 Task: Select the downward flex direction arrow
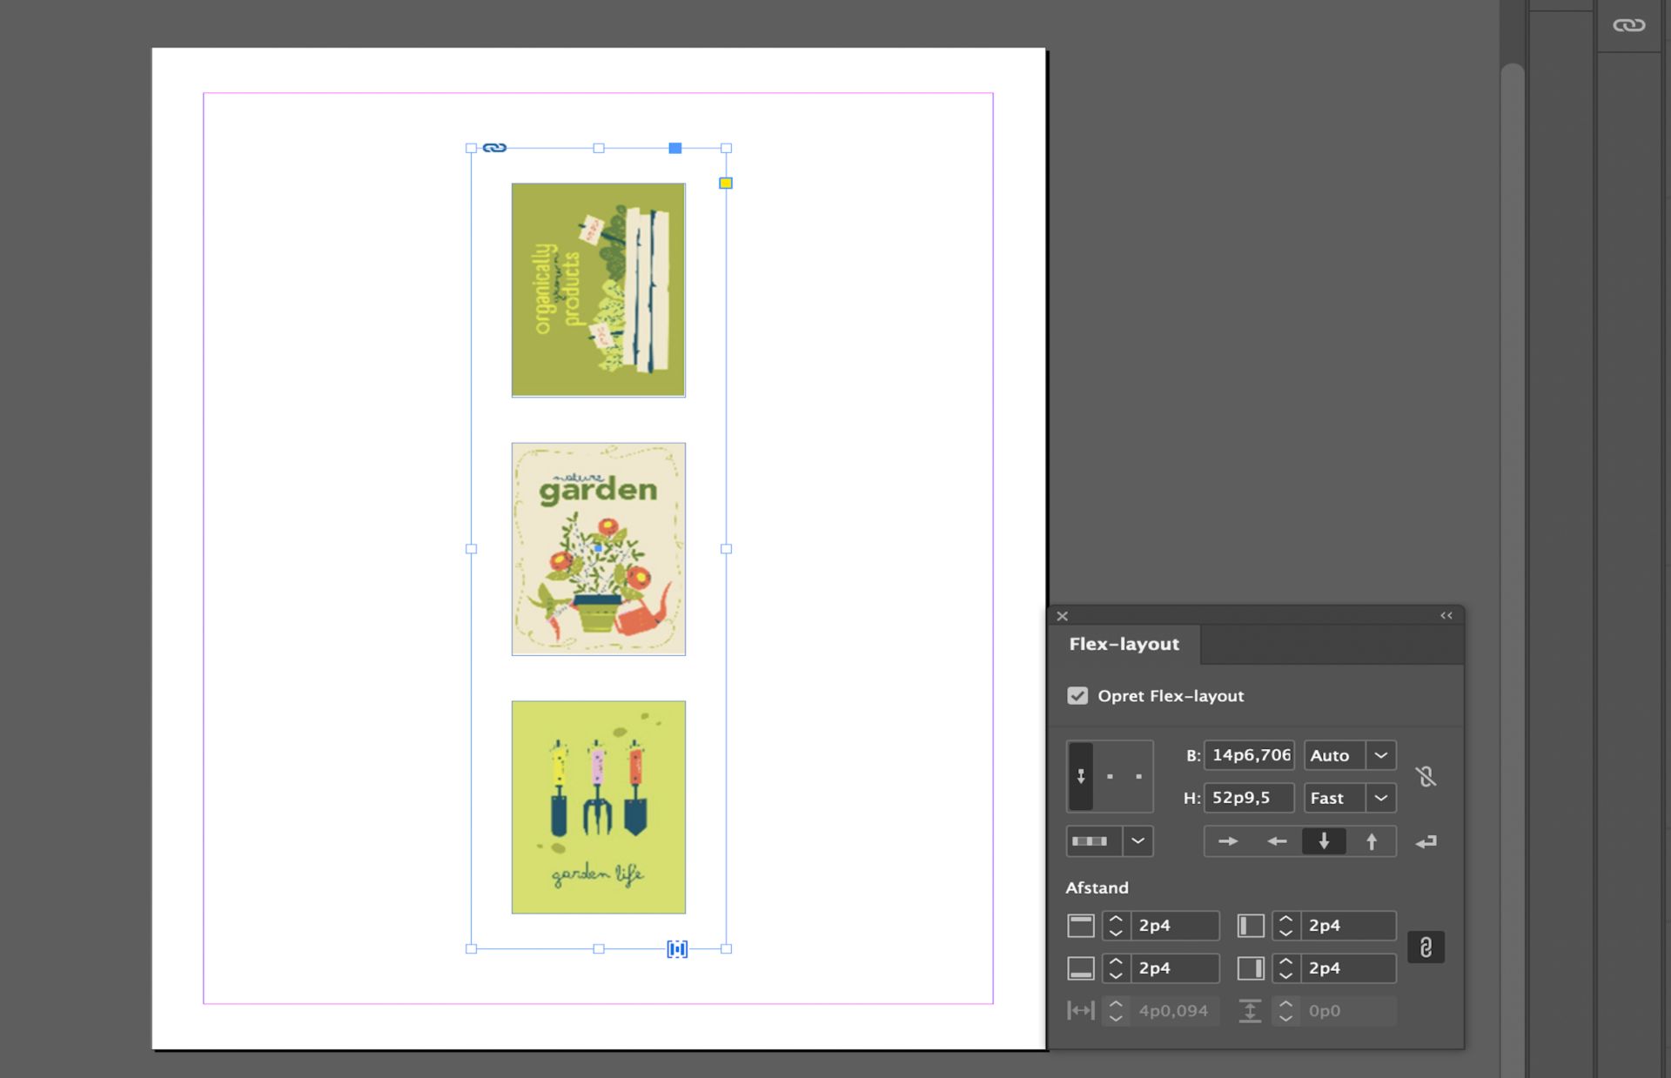click(x=1324, y=841)
